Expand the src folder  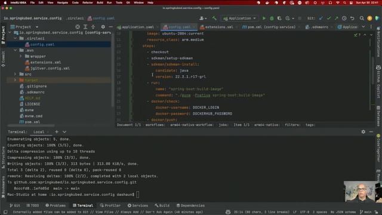tap(16, 74)
